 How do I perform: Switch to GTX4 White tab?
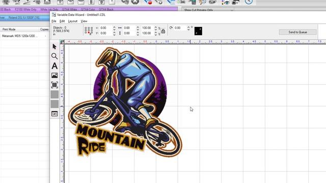pos(69,9)
